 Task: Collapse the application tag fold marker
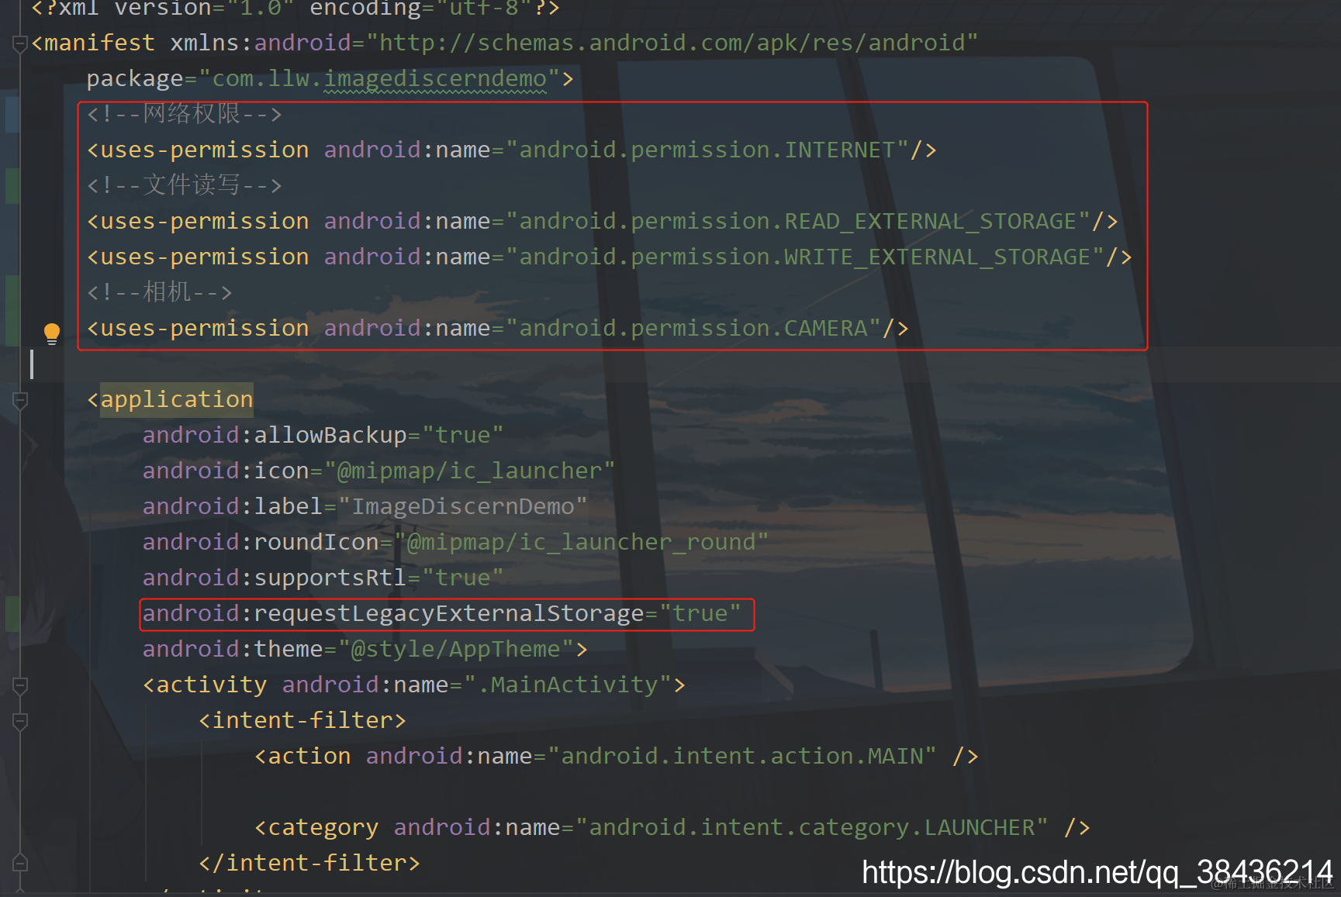pyautogui.click(x=20, y=400)
